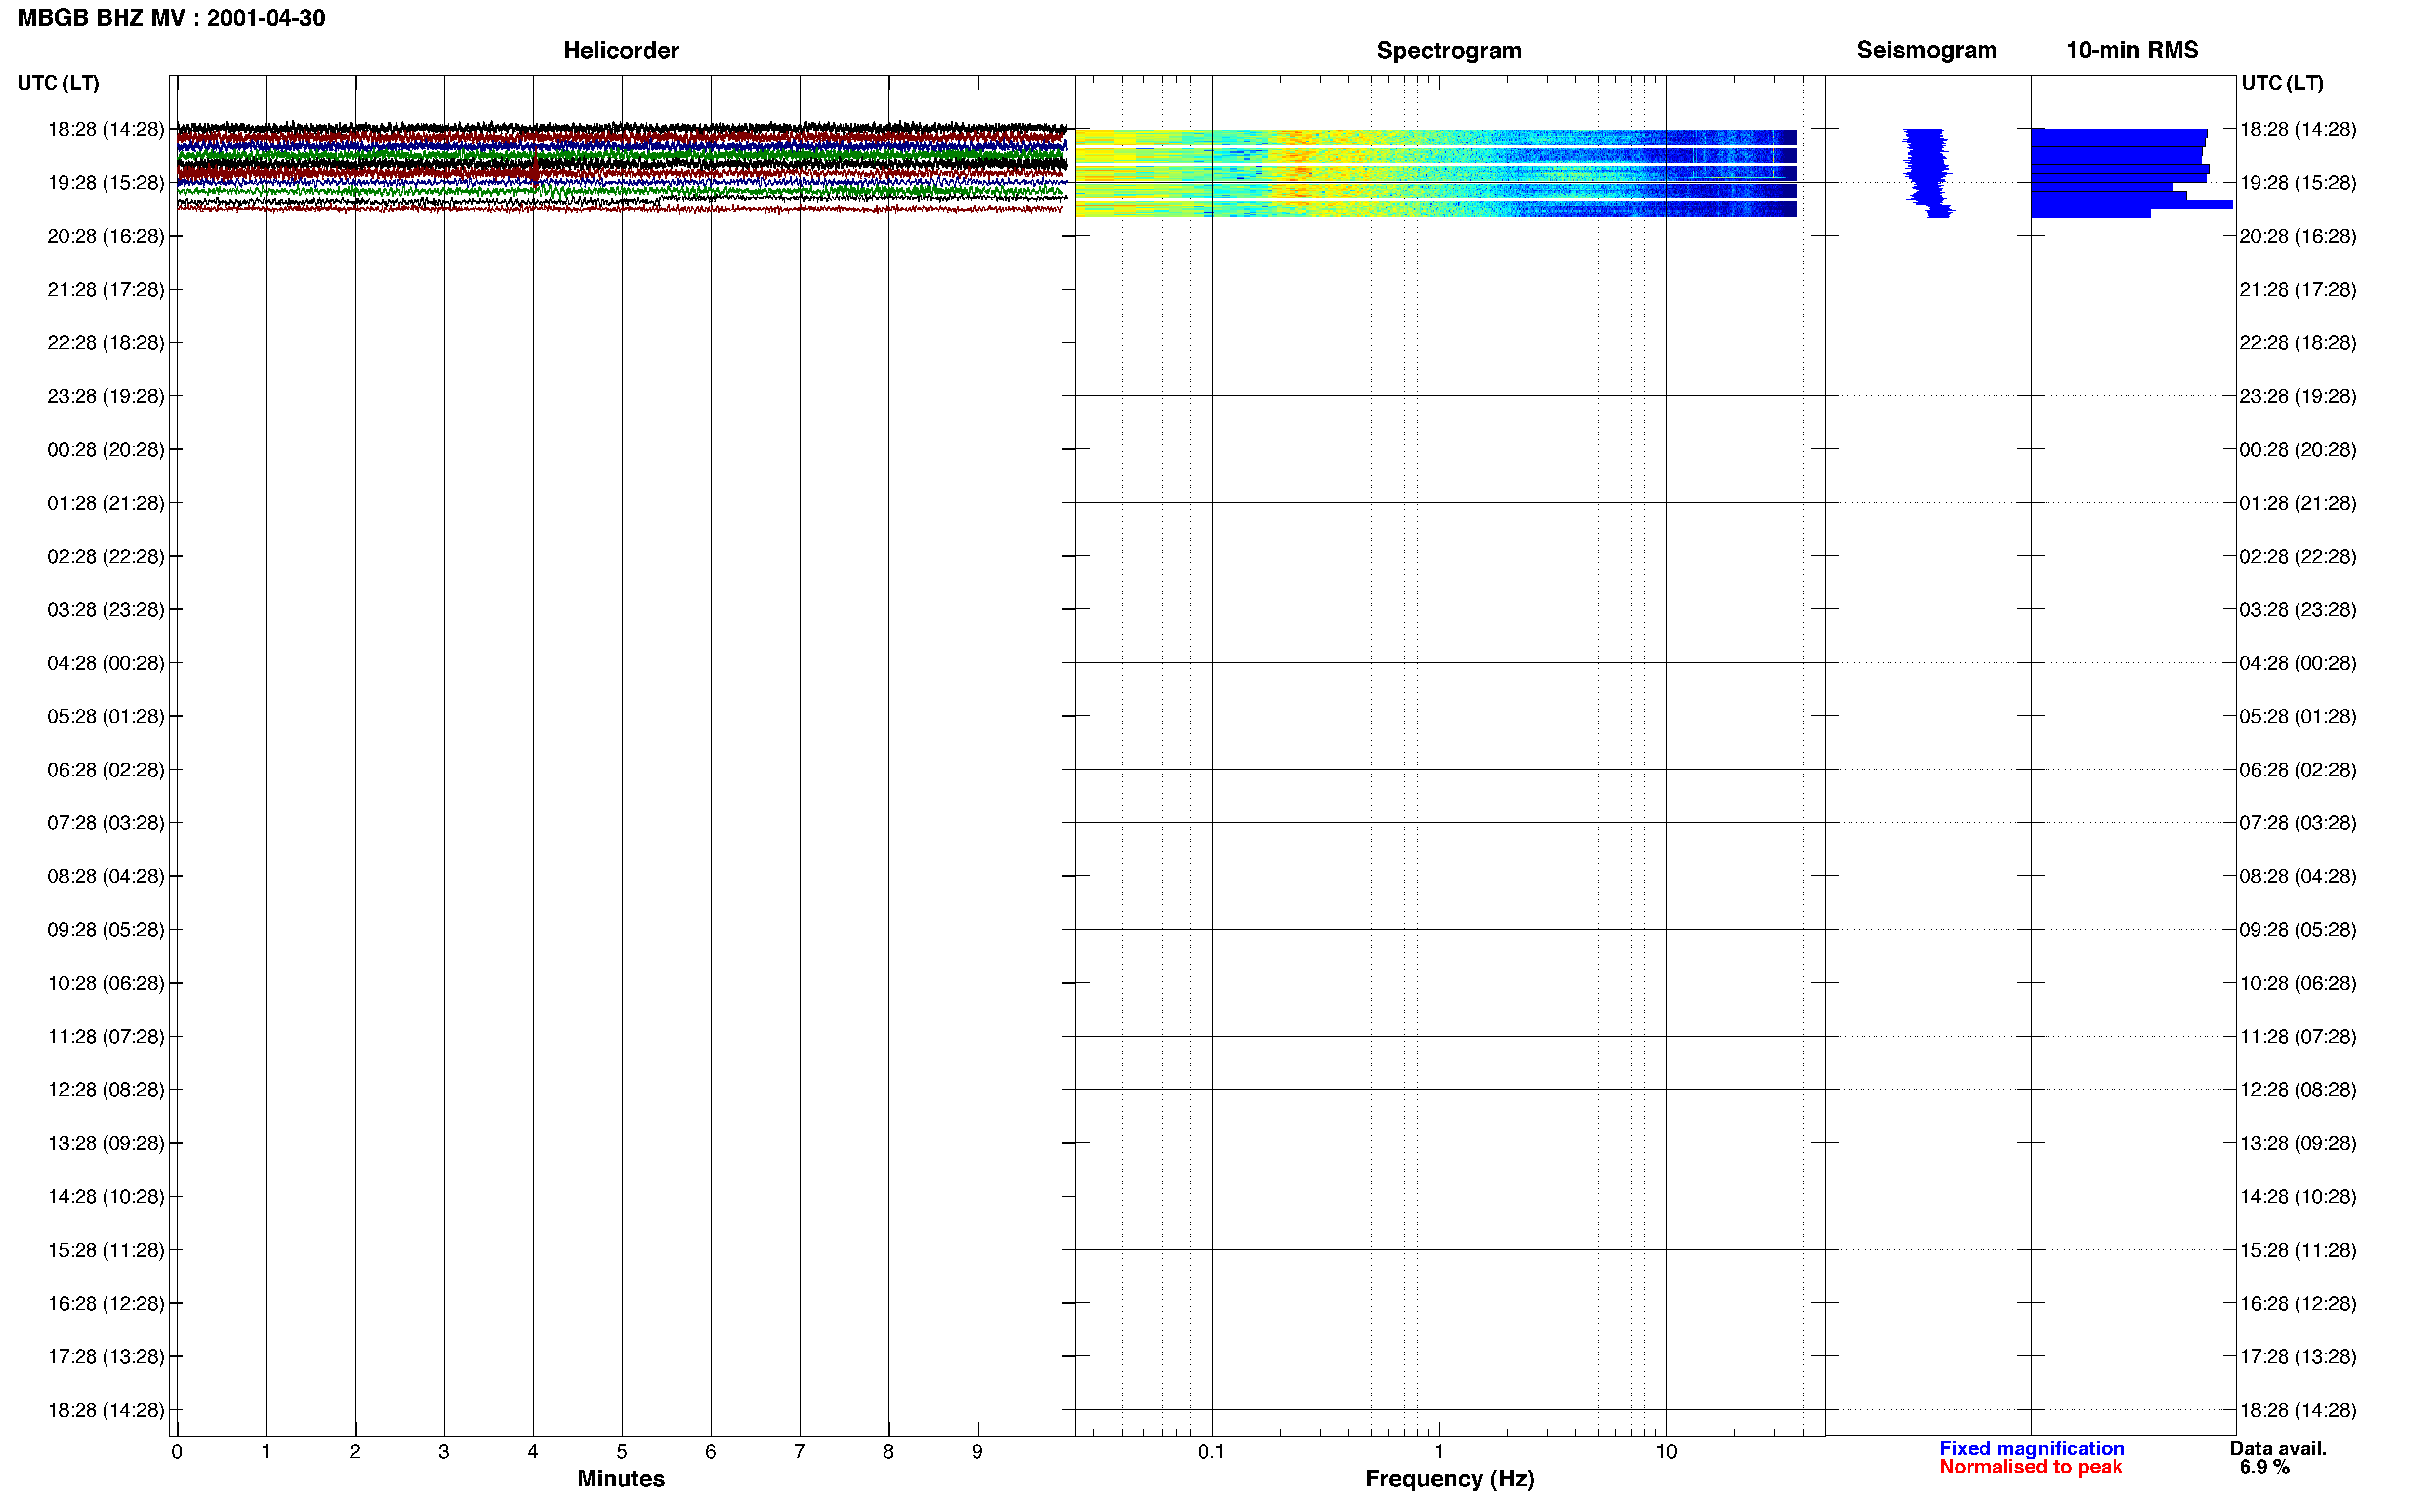The width and height of the screenshot is (2418, 1512).
Task: Click right time label '18:28 (14:28)' at bottom
Action: click(2298, 1410)
